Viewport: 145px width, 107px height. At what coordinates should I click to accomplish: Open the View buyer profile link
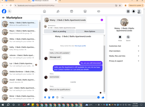click(x=80, y=46)
